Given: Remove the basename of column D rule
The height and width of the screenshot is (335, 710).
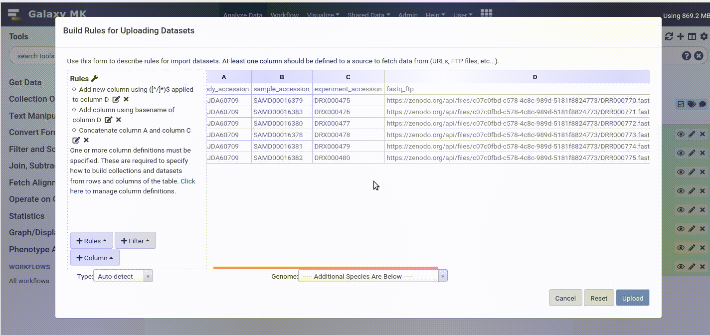Looking at the screenshot, I should point(118,120).
